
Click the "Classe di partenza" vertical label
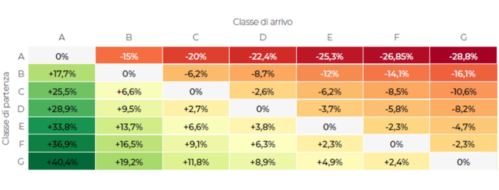[6, 109]
